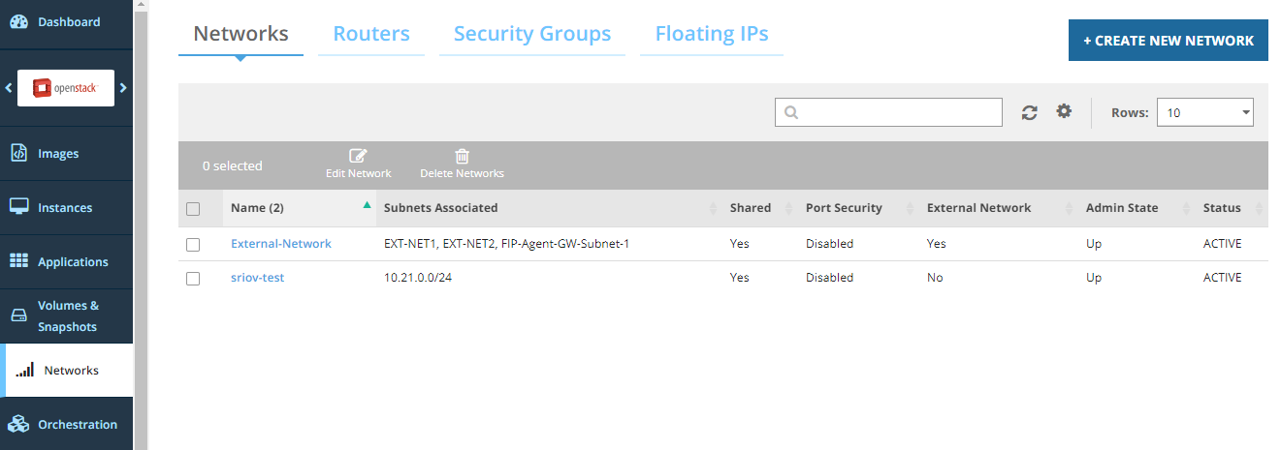Open the sriov-test network link

pyautogui.click(x=257, y=278)
